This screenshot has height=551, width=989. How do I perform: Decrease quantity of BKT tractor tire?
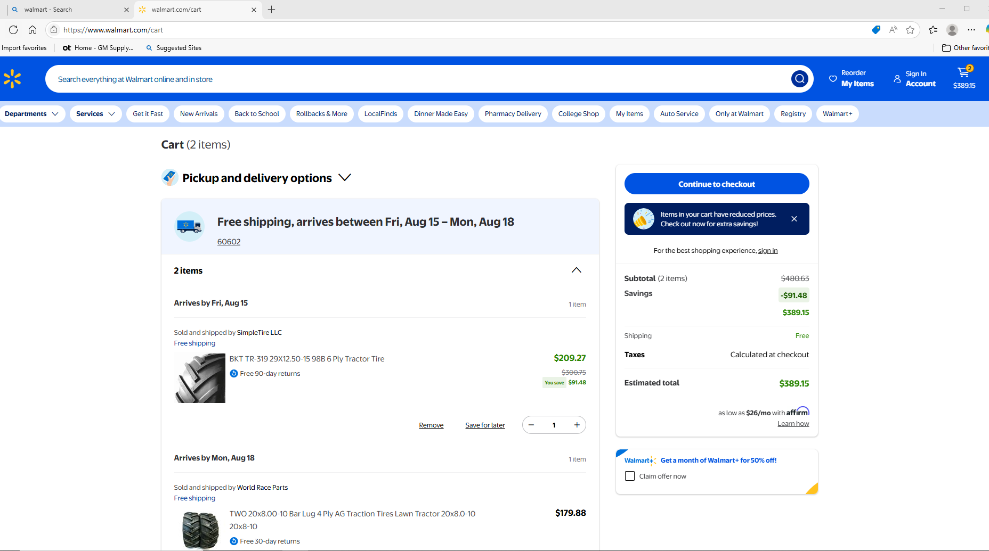[531, 425]
